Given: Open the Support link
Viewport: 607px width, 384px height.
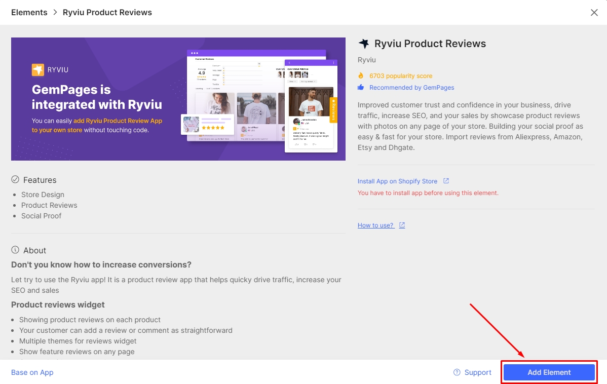Looking at the screenshot, I should click(x=478, y=372).
